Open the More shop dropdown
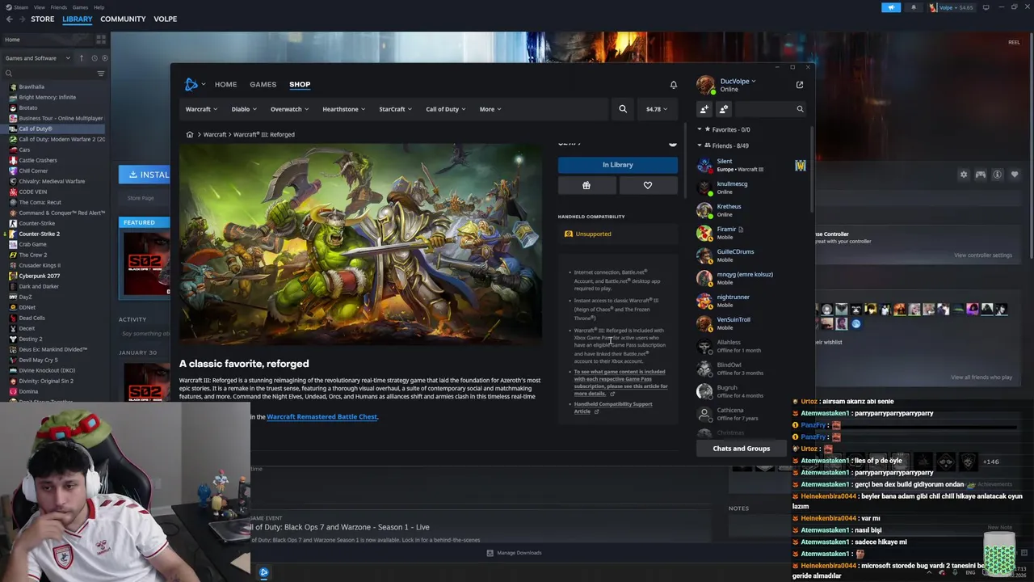 490,109
